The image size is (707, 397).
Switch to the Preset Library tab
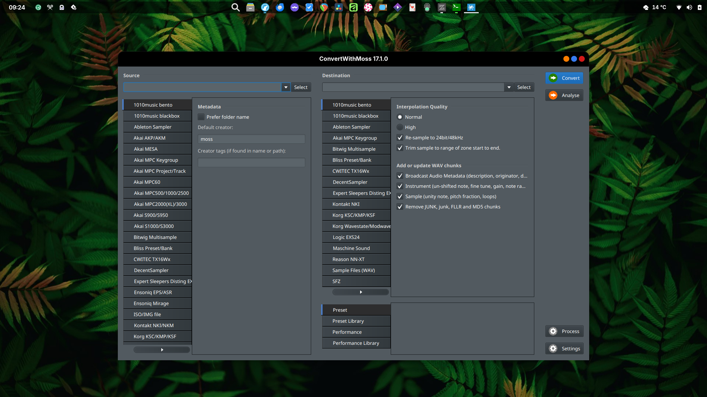(x=356, y=321)
